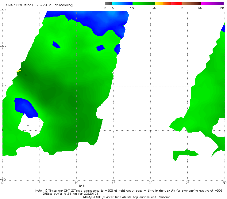Click the title text 'SMAP NRT Winds 20220121 descending'
The image size is (227, 199).
39,5
